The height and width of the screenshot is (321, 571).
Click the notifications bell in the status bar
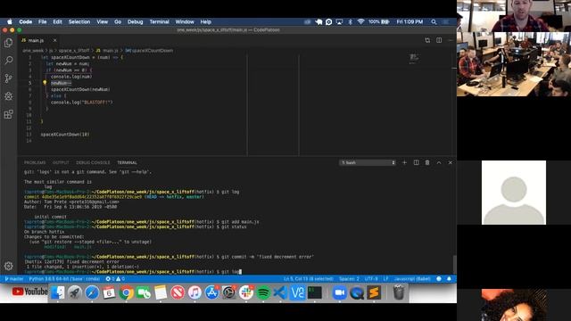coord(449,279)
